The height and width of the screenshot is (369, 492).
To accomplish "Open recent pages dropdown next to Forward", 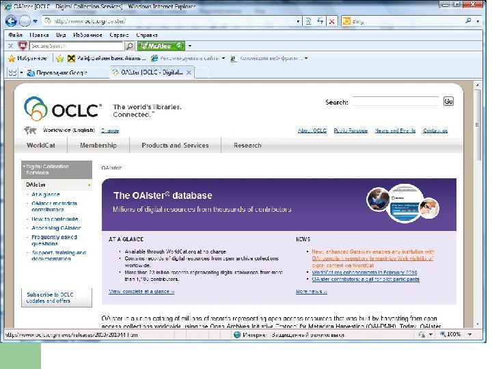I will point(35,21).
